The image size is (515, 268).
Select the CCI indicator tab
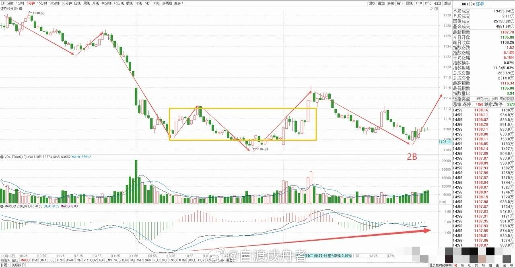tap(165, 260)
